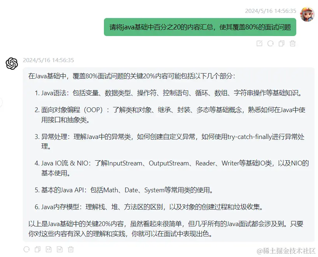Click list item 3 '异常处理'
Viewport: 318px width, 257px height.
(170, 142)
